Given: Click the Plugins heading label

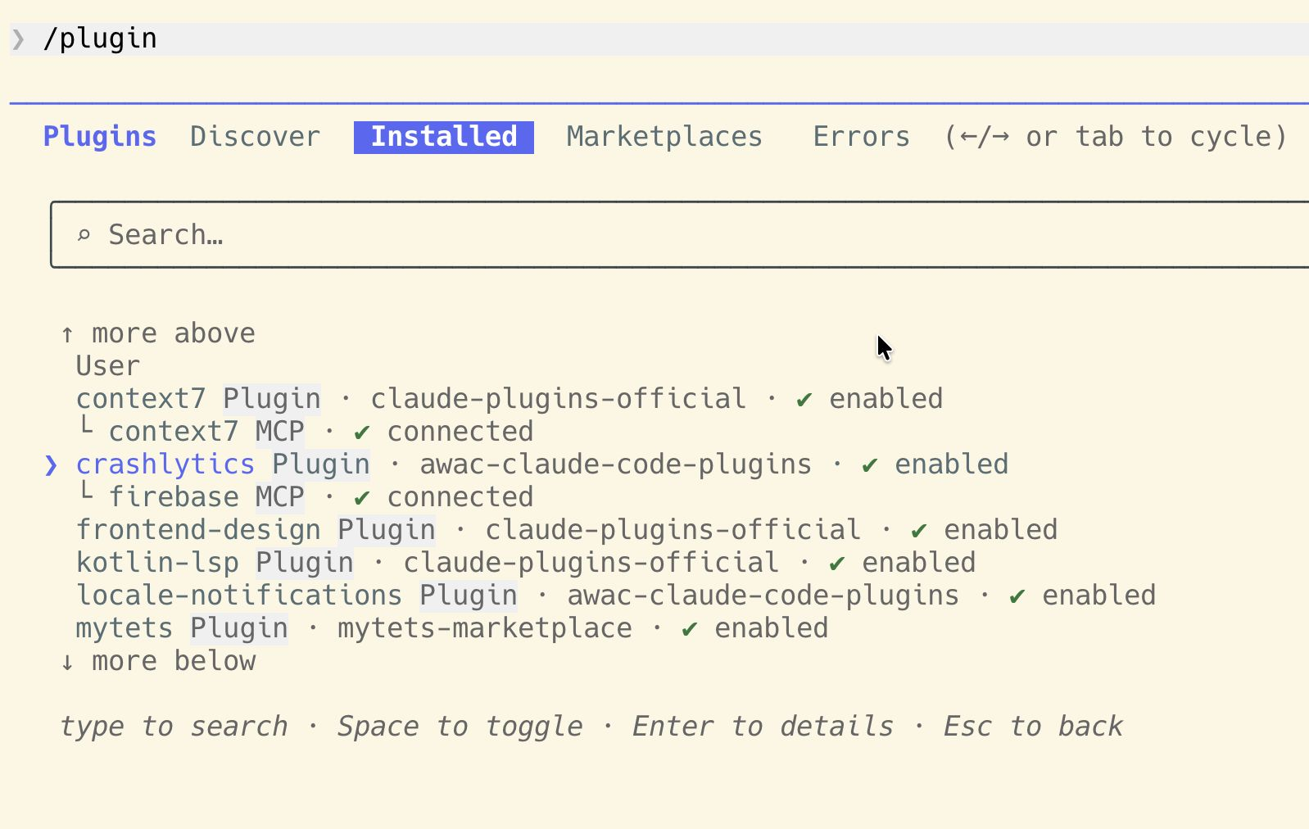Looking at the screenshot, I should click(x=100, y=137).
